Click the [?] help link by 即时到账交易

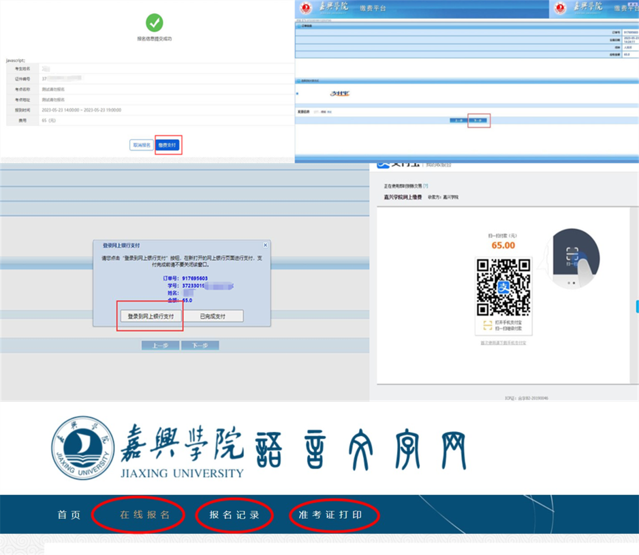426,186
